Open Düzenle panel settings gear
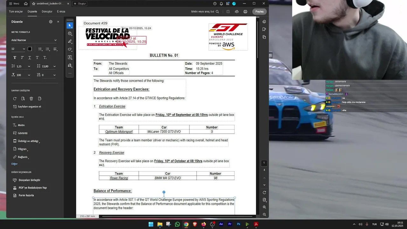Image resolution: width=407 pixels, height=229 pixels. point(51,22)
